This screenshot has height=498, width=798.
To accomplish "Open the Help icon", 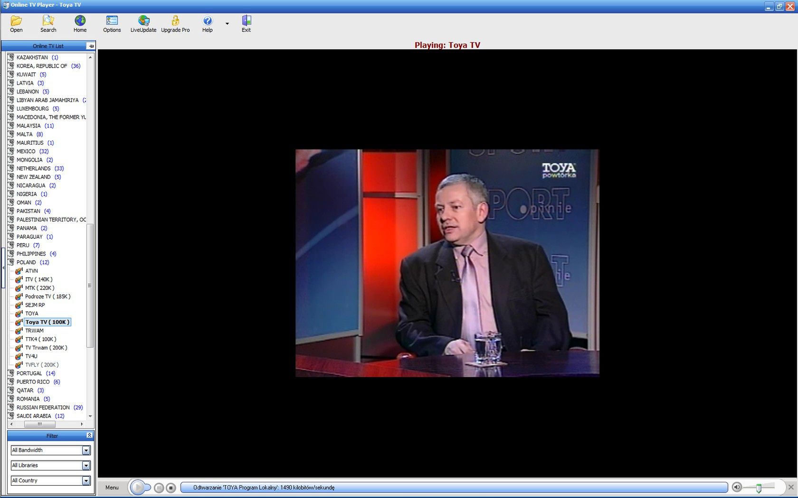I will click(207, 24).
